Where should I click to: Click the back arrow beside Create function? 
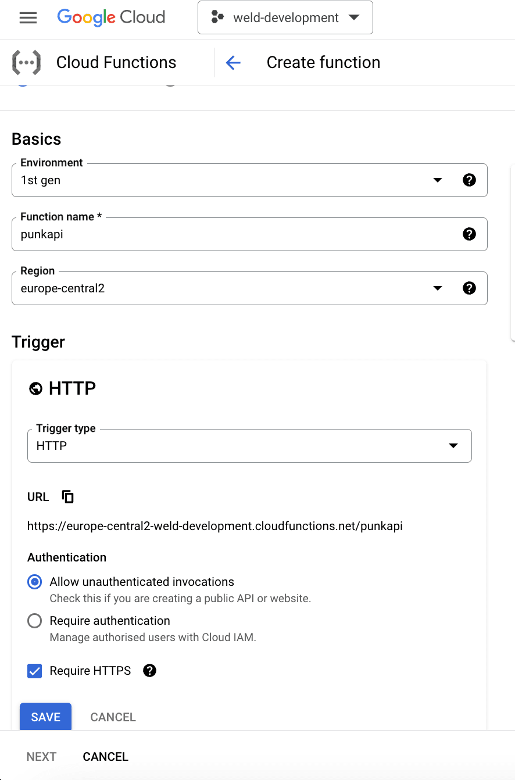(x=233, y=62)
